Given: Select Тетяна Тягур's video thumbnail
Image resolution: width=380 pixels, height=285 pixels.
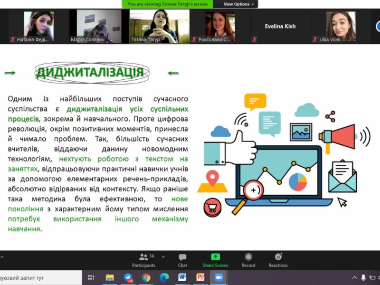Looking at the screenshot, I should (x=160, y=27).
